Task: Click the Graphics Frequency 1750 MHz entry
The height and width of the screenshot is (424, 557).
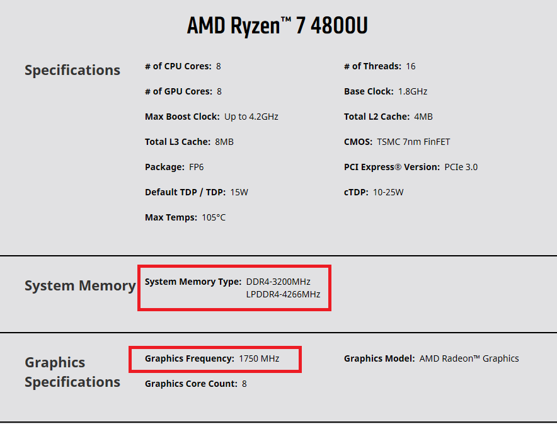Action: tap(212, 358)
